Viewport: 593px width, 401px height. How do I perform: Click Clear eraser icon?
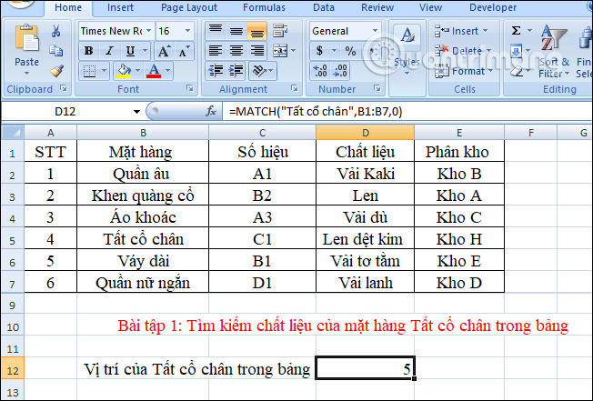pos(517,71)
